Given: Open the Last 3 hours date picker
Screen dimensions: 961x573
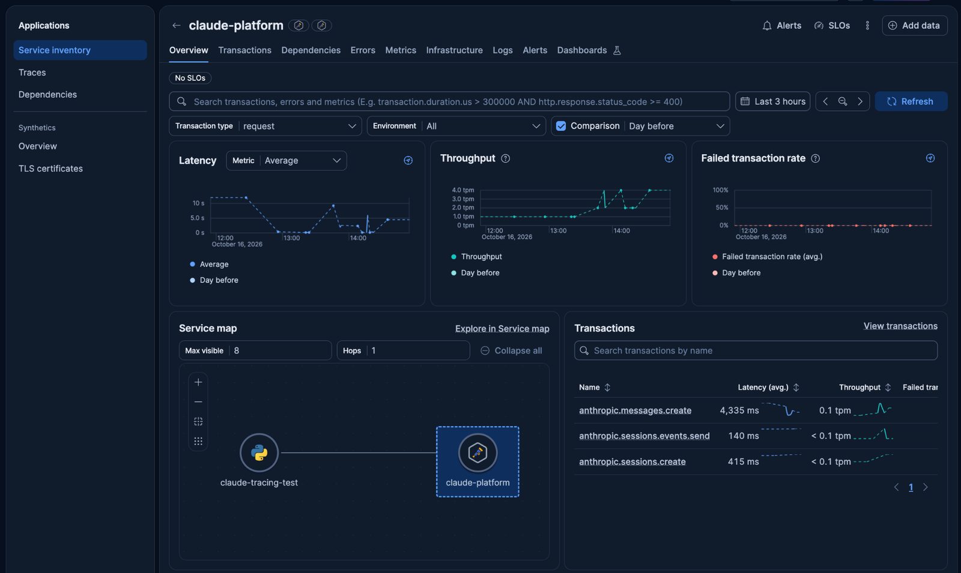Looking at the screenshot, I should (773, 101).
